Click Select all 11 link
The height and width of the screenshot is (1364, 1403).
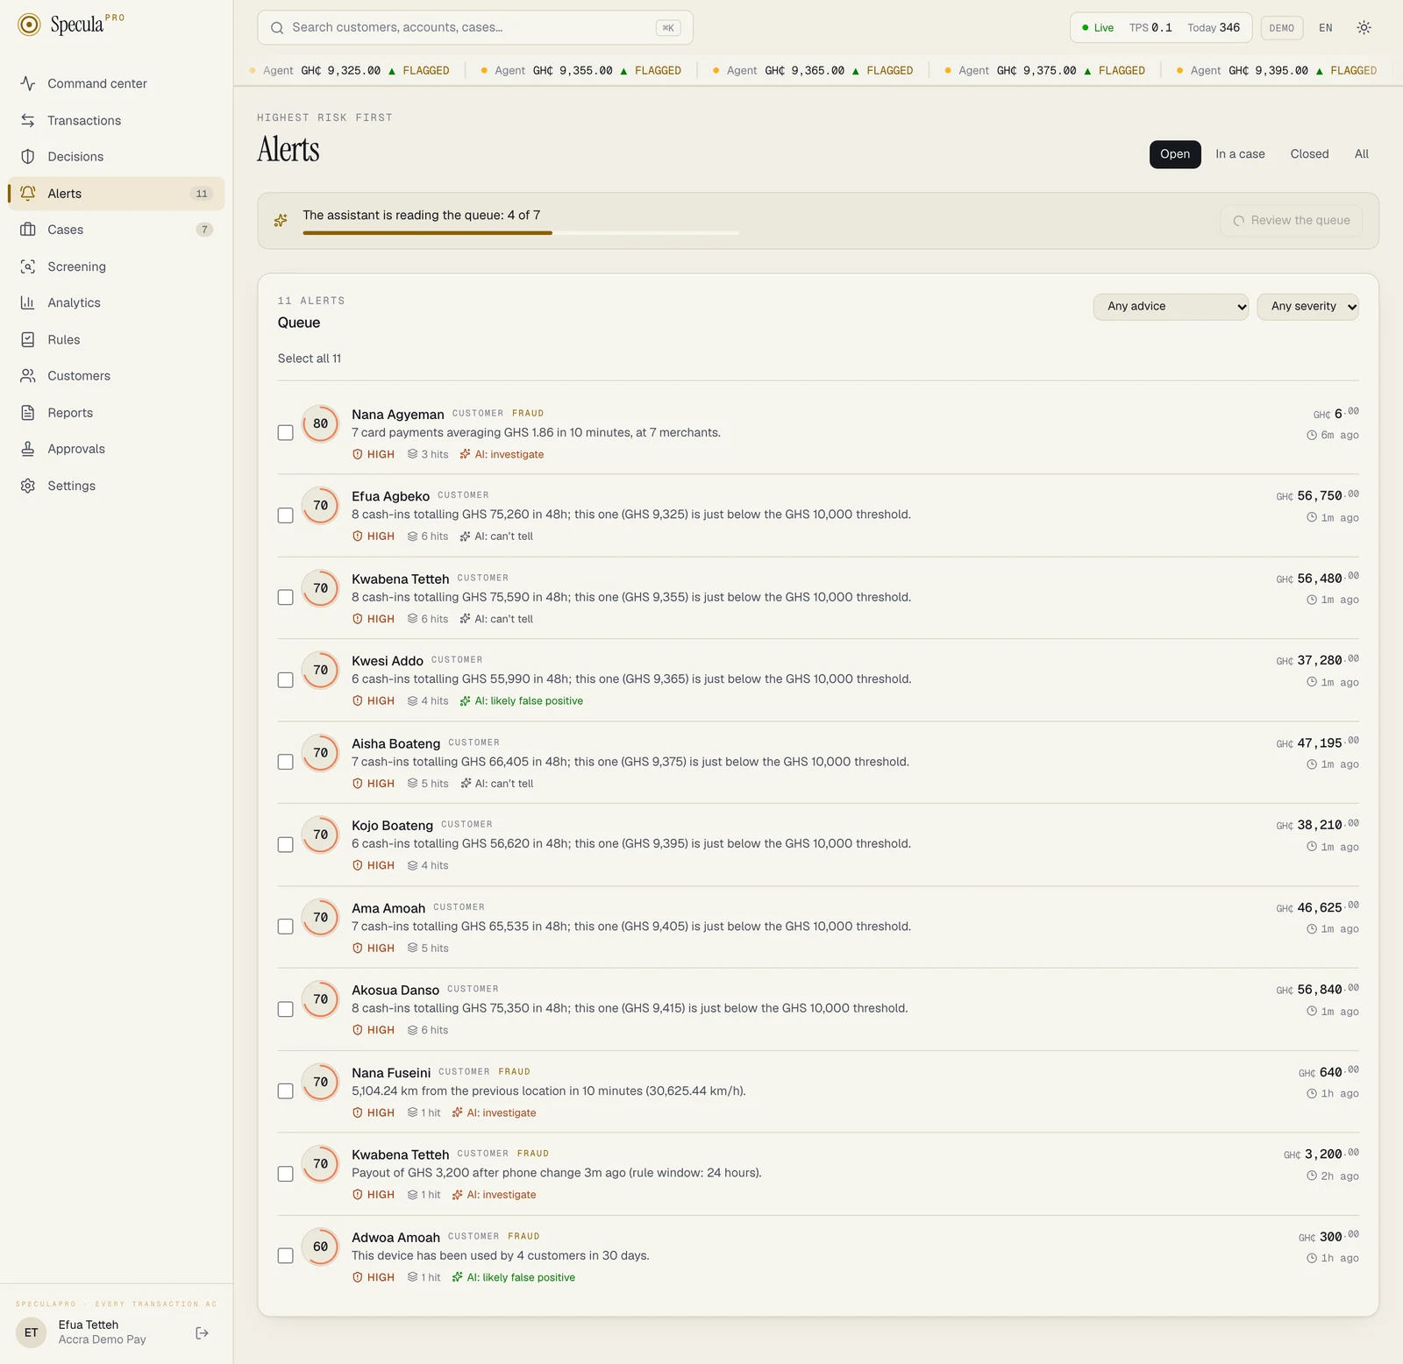[x=310, y=359]
